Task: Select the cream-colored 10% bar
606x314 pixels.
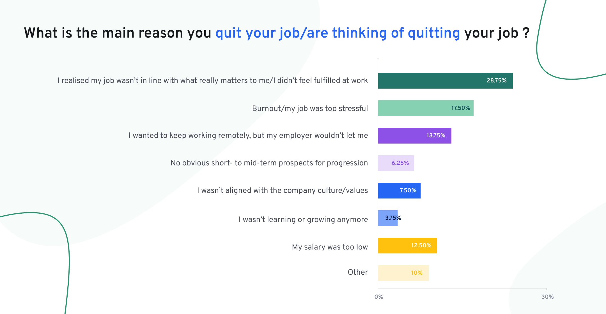Action: (403, 273)
